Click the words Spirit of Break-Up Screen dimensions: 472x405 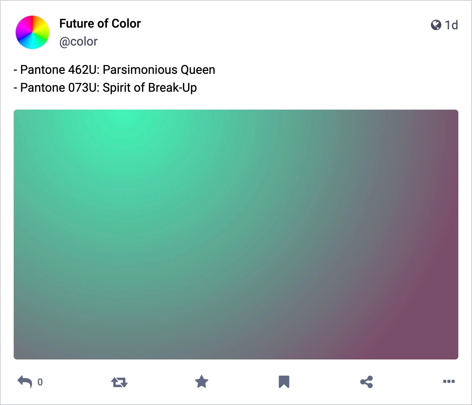click(150, 88)
